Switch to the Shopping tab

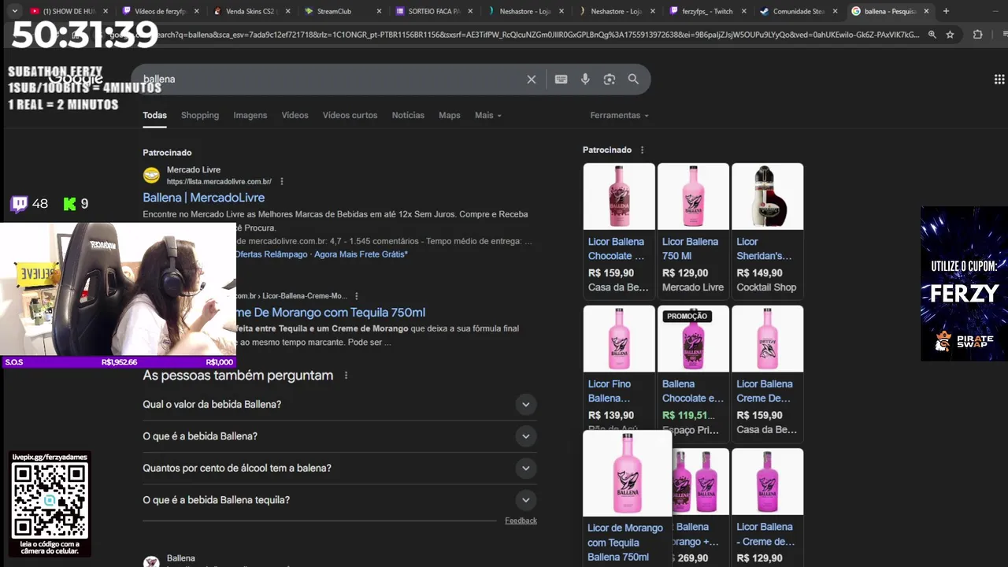click(200, 115)
